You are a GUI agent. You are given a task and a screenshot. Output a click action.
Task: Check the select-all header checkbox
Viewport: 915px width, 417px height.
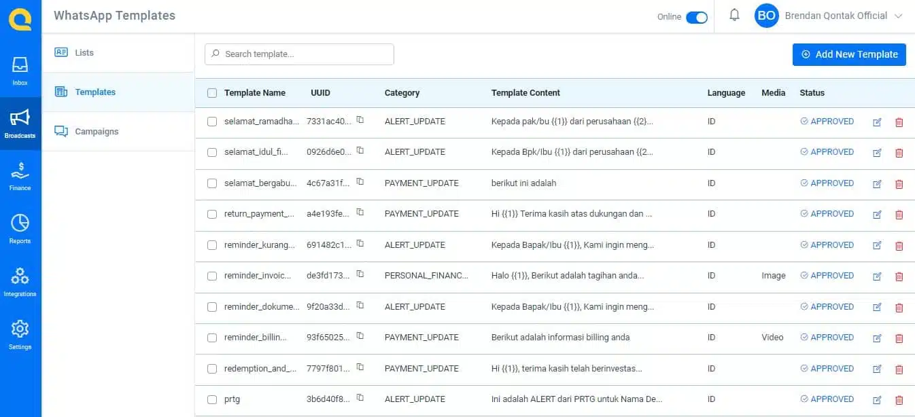pos(212,93)
